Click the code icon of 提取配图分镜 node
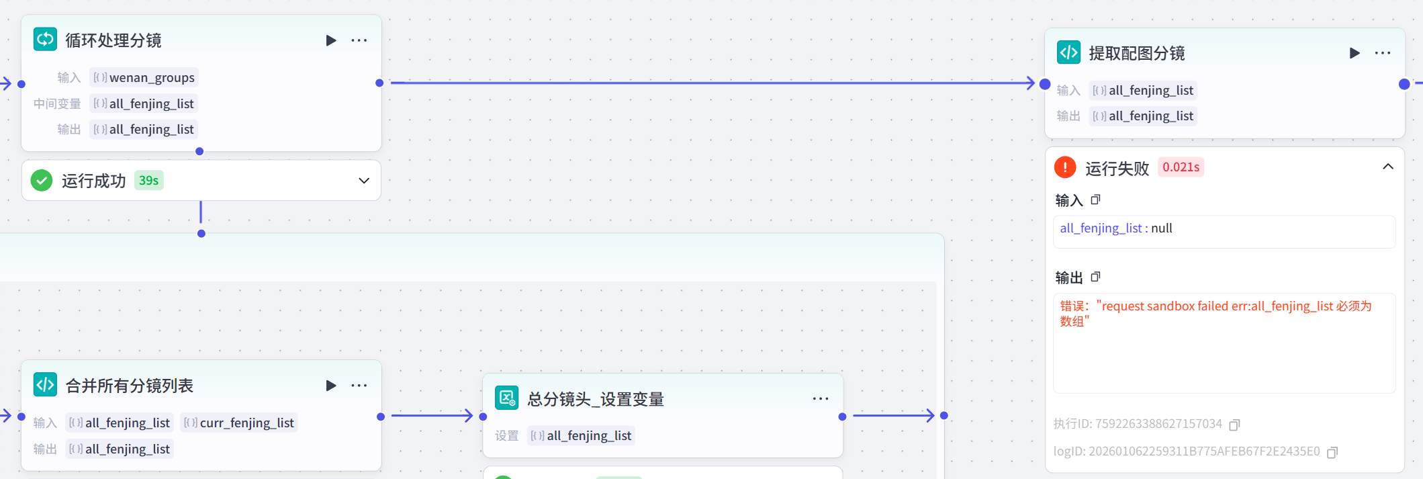 (x=1068, y=52)
